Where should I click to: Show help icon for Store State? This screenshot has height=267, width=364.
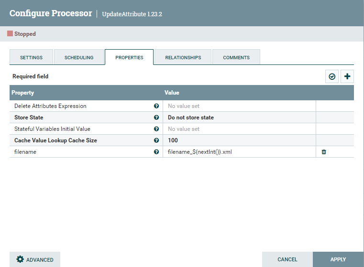point(156,117)
